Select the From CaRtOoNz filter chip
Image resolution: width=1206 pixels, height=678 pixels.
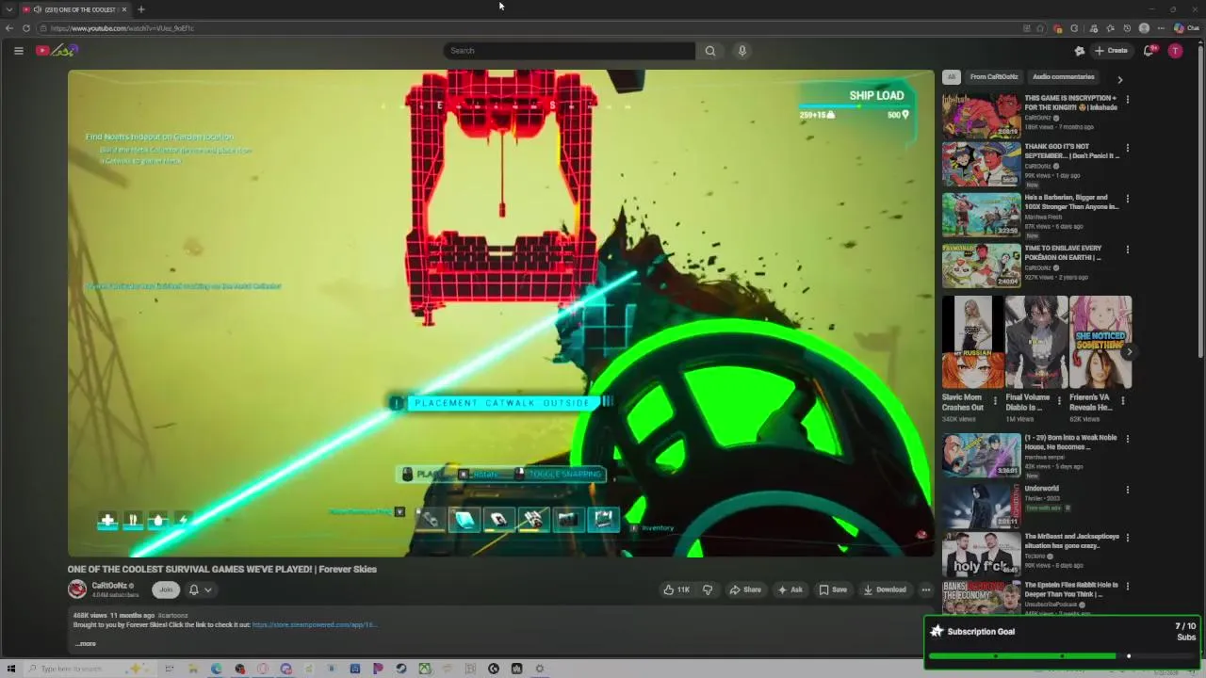click(x=994, y=77)
